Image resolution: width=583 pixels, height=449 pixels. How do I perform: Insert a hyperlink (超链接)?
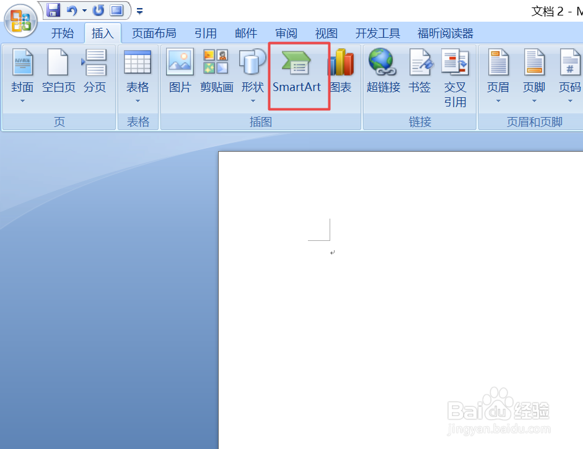point(383,71)
